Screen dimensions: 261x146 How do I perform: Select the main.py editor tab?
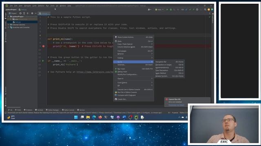click(44, 13)
